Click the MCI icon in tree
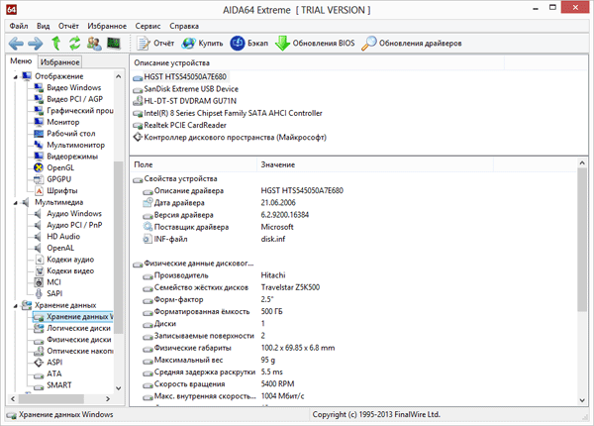The image size is (594, 426). tap(39, 282)
